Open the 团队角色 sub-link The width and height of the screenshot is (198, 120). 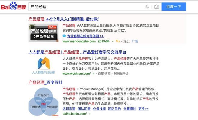tap(114, 109)
